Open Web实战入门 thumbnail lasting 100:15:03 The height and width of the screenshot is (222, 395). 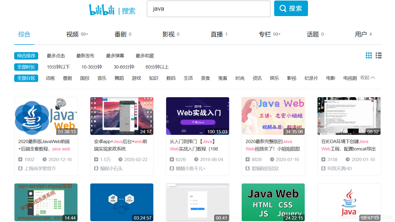click(197, 116)
